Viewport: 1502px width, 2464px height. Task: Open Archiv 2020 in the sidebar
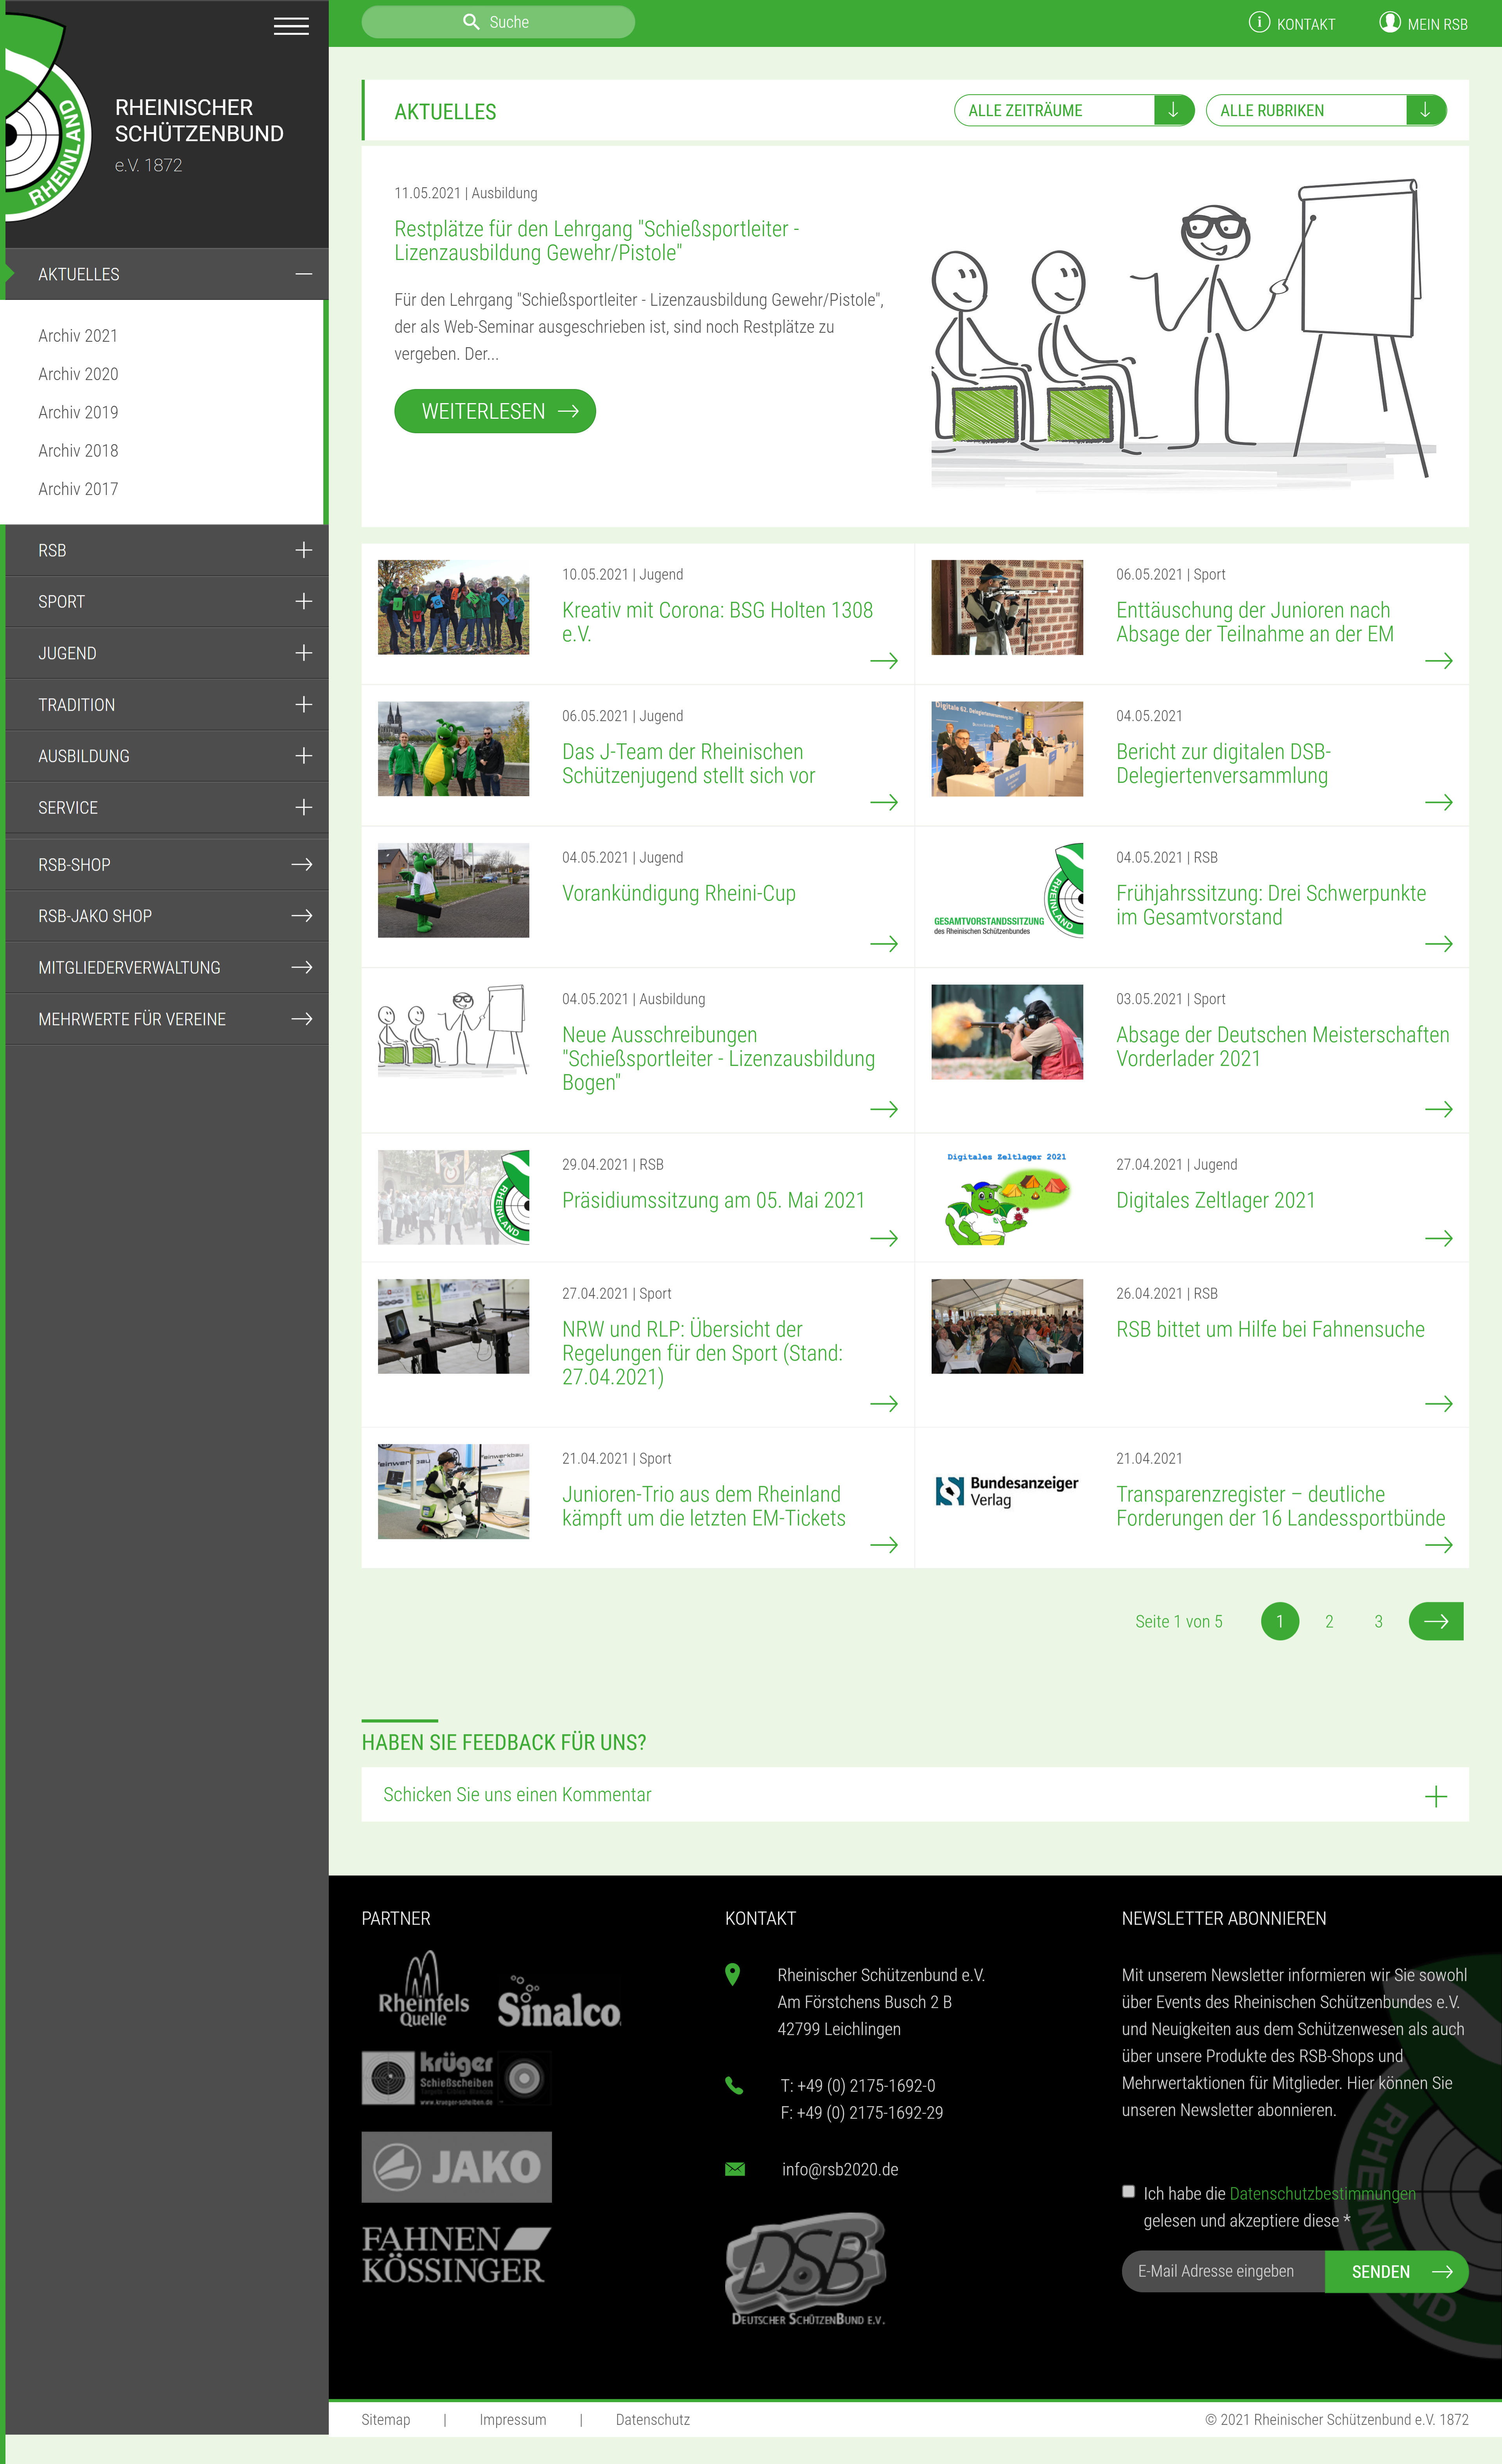click(x=78, y=374)
